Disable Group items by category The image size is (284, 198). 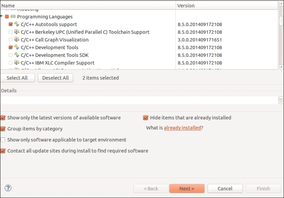pos(3,129)
